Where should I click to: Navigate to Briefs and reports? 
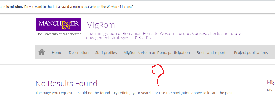212,53
